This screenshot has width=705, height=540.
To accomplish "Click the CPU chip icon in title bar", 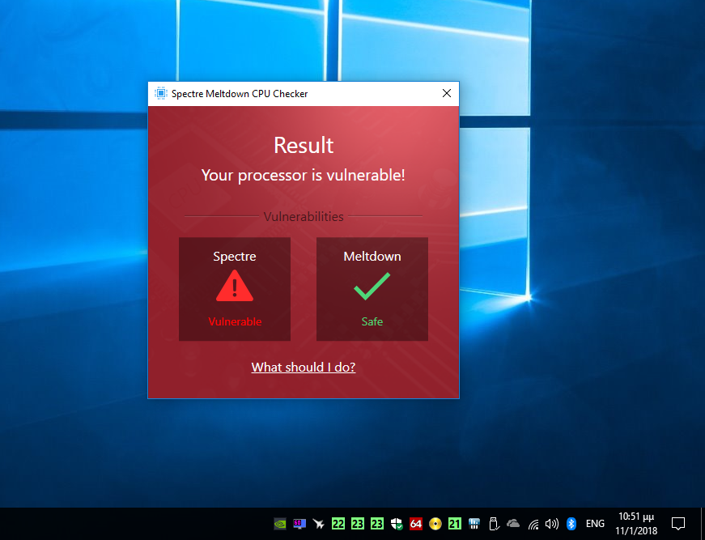I will click(x=160, y=94).
